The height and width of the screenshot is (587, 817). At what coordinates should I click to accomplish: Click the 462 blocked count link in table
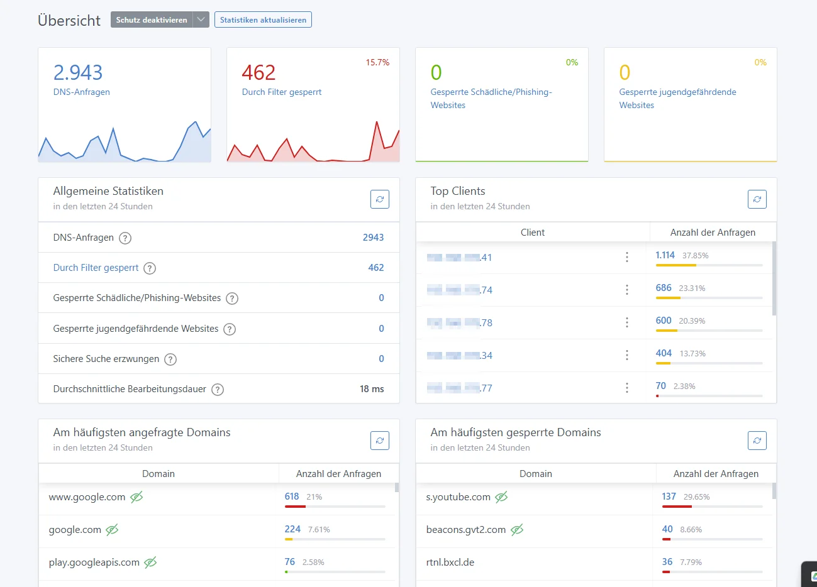(376, 268)
